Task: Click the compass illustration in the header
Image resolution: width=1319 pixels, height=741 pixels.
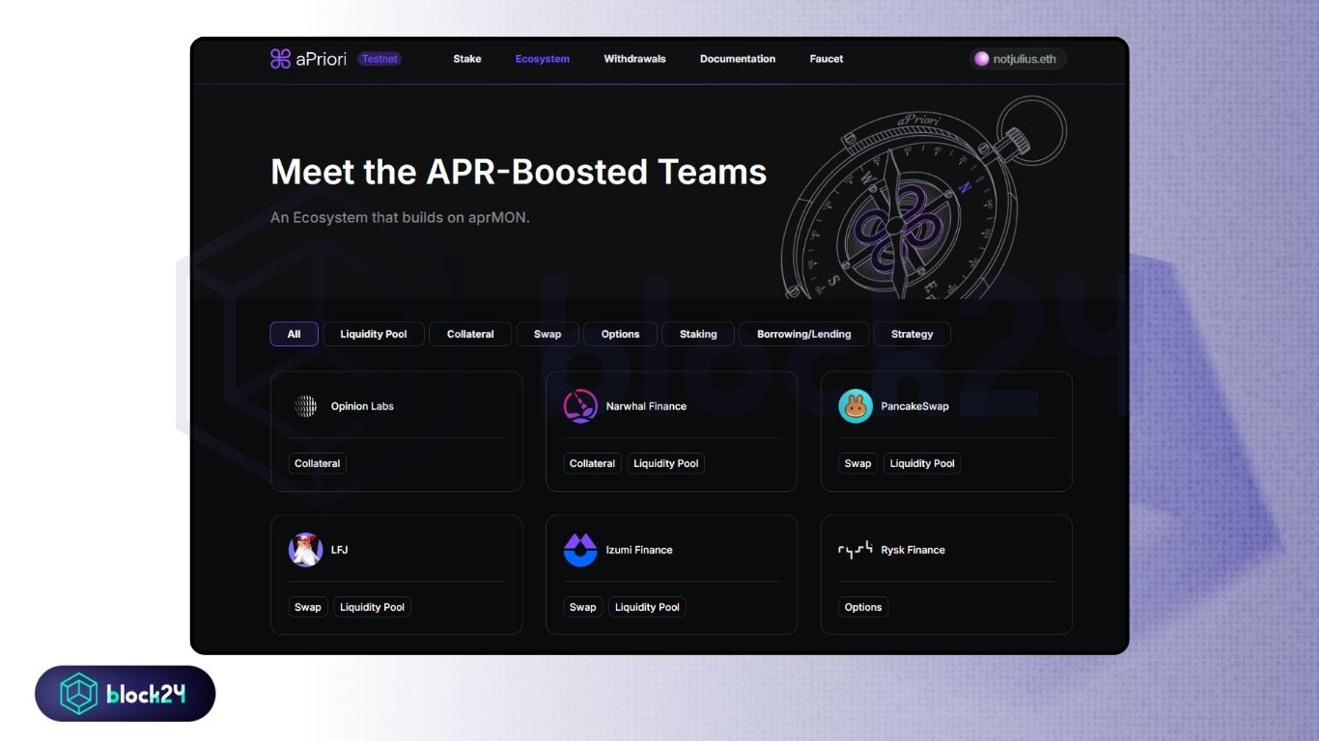Action: [922, 198]
